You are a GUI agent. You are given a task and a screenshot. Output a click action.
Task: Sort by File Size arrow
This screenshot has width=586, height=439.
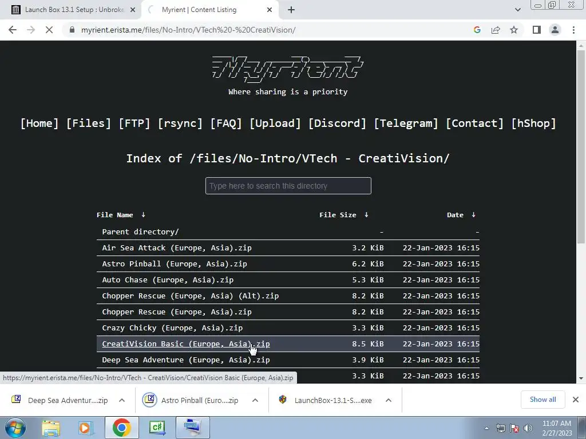click(366, 215)
